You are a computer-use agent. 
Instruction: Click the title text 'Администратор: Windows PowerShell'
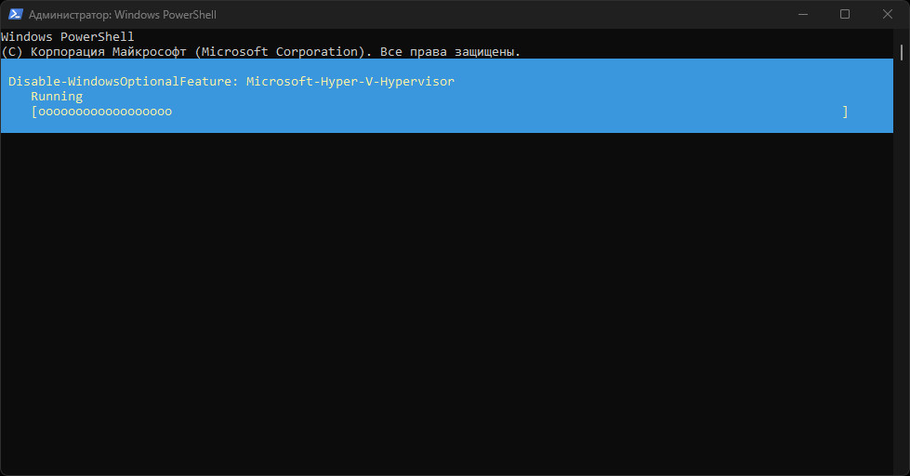pyautogui.click(x=123, y=15)
